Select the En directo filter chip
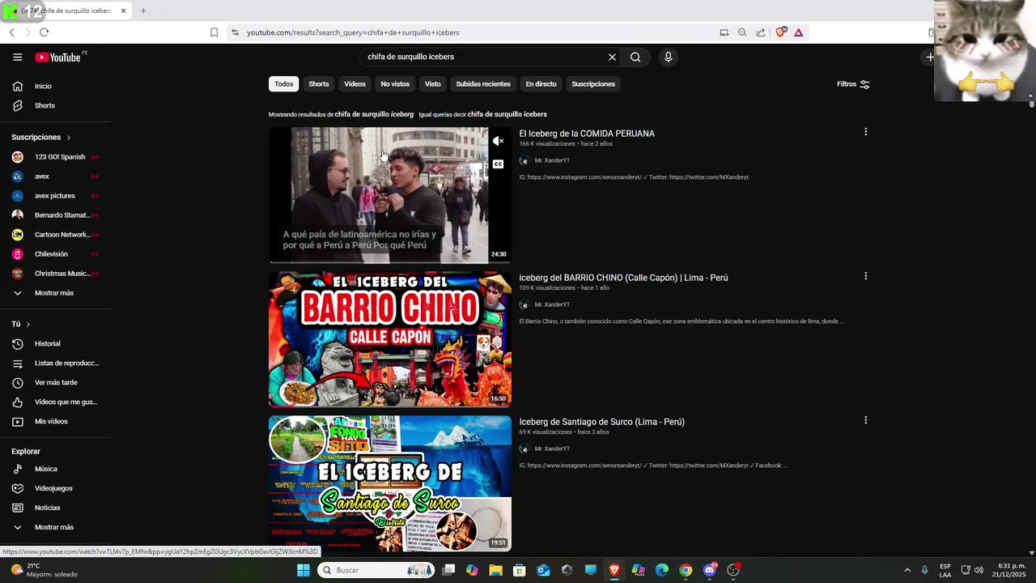This screenshot has height=583, width=1036. [x=541, y=84]
